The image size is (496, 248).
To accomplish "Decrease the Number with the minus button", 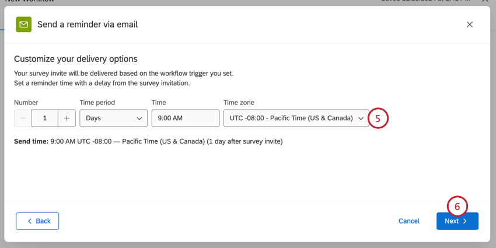I will coord(23,118).
